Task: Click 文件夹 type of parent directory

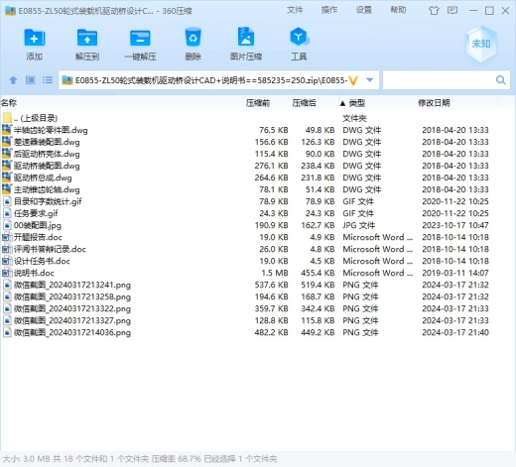Action: 354,118
